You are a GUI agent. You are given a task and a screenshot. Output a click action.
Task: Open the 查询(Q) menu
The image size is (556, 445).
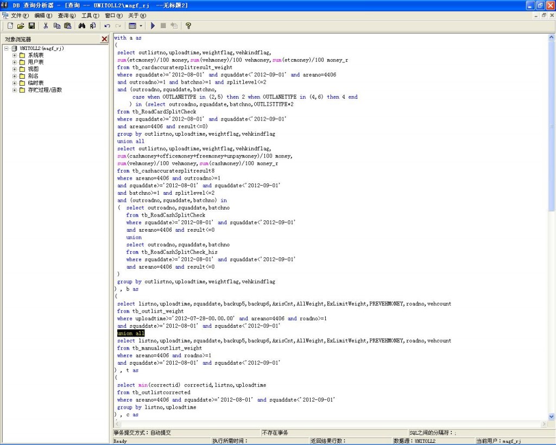[67, 16]
